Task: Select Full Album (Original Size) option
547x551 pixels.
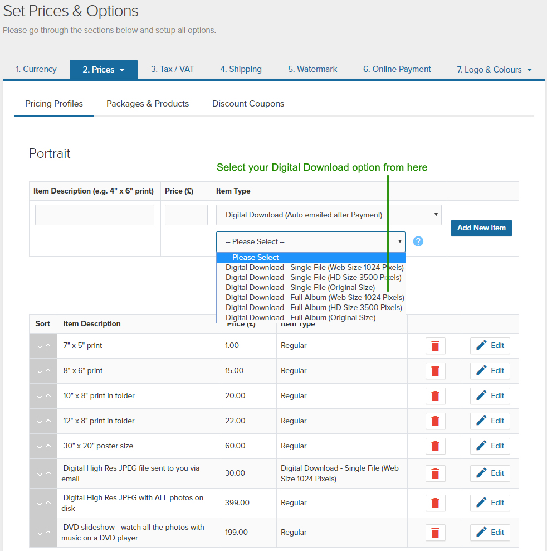Action: pos(300,317)
